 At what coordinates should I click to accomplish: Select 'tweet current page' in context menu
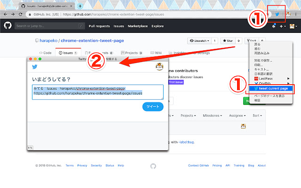tap(271, 88)
